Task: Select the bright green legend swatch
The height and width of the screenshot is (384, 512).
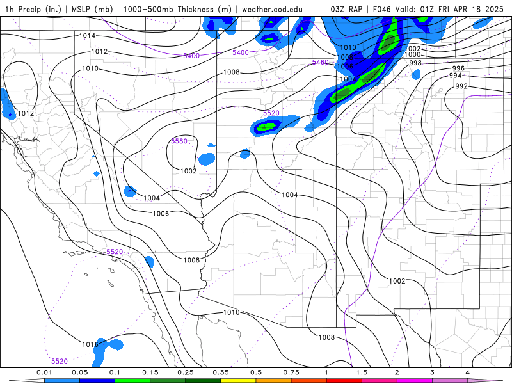Action: pos(132,381)
